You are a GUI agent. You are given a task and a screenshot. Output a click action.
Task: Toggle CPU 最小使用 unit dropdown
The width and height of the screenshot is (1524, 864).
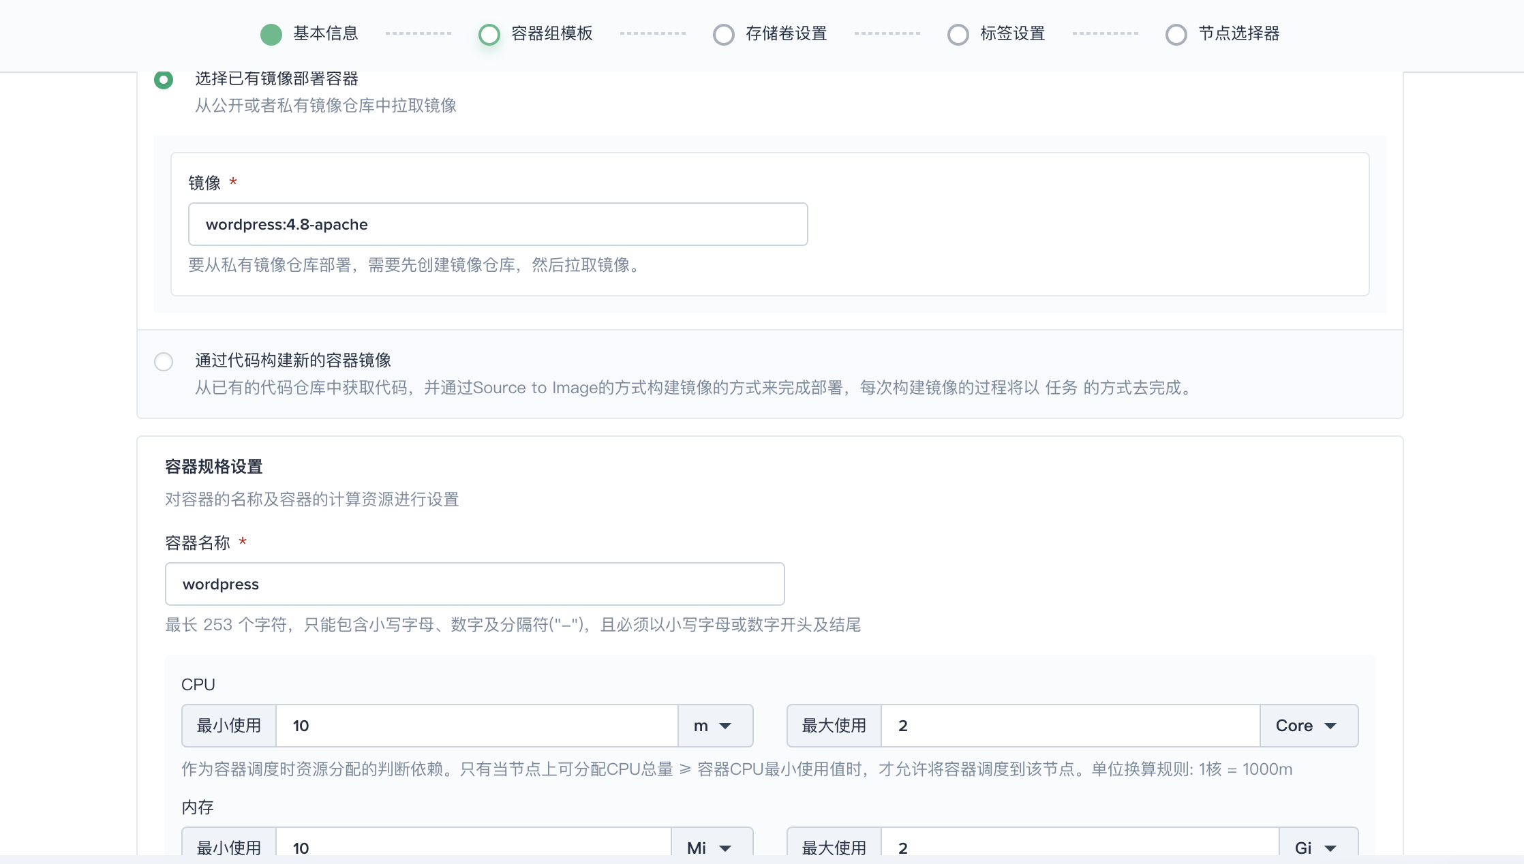(713, 725)
